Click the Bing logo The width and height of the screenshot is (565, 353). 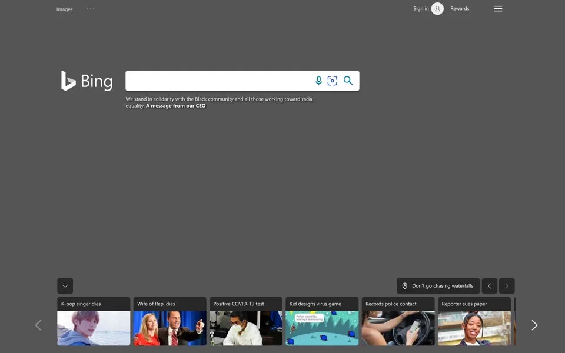point(87,81)
